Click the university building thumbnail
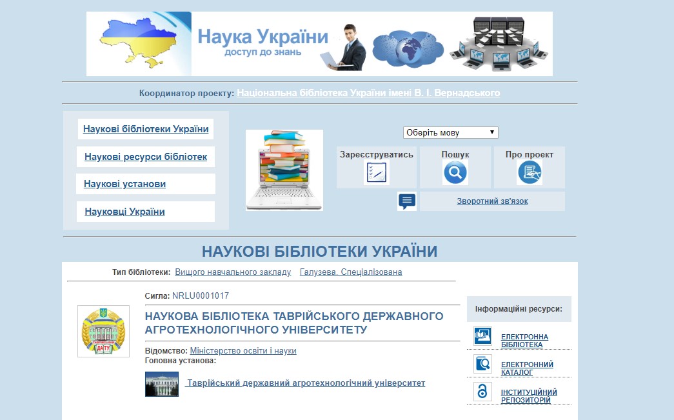The height and width of the screenshot is (420, 674). [x=162, y=384]
